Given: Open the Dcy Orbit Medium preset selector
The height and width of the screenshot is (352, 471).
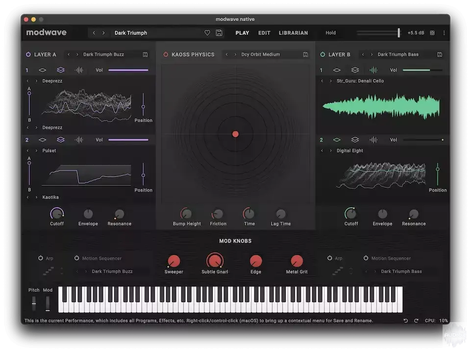Looking at the screenshot, I should pos(260,54).
